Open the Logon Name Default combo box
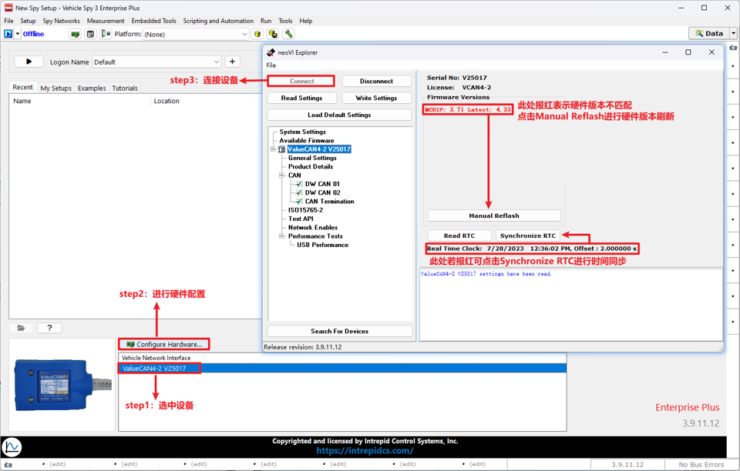740x471 pixels. 156,62
